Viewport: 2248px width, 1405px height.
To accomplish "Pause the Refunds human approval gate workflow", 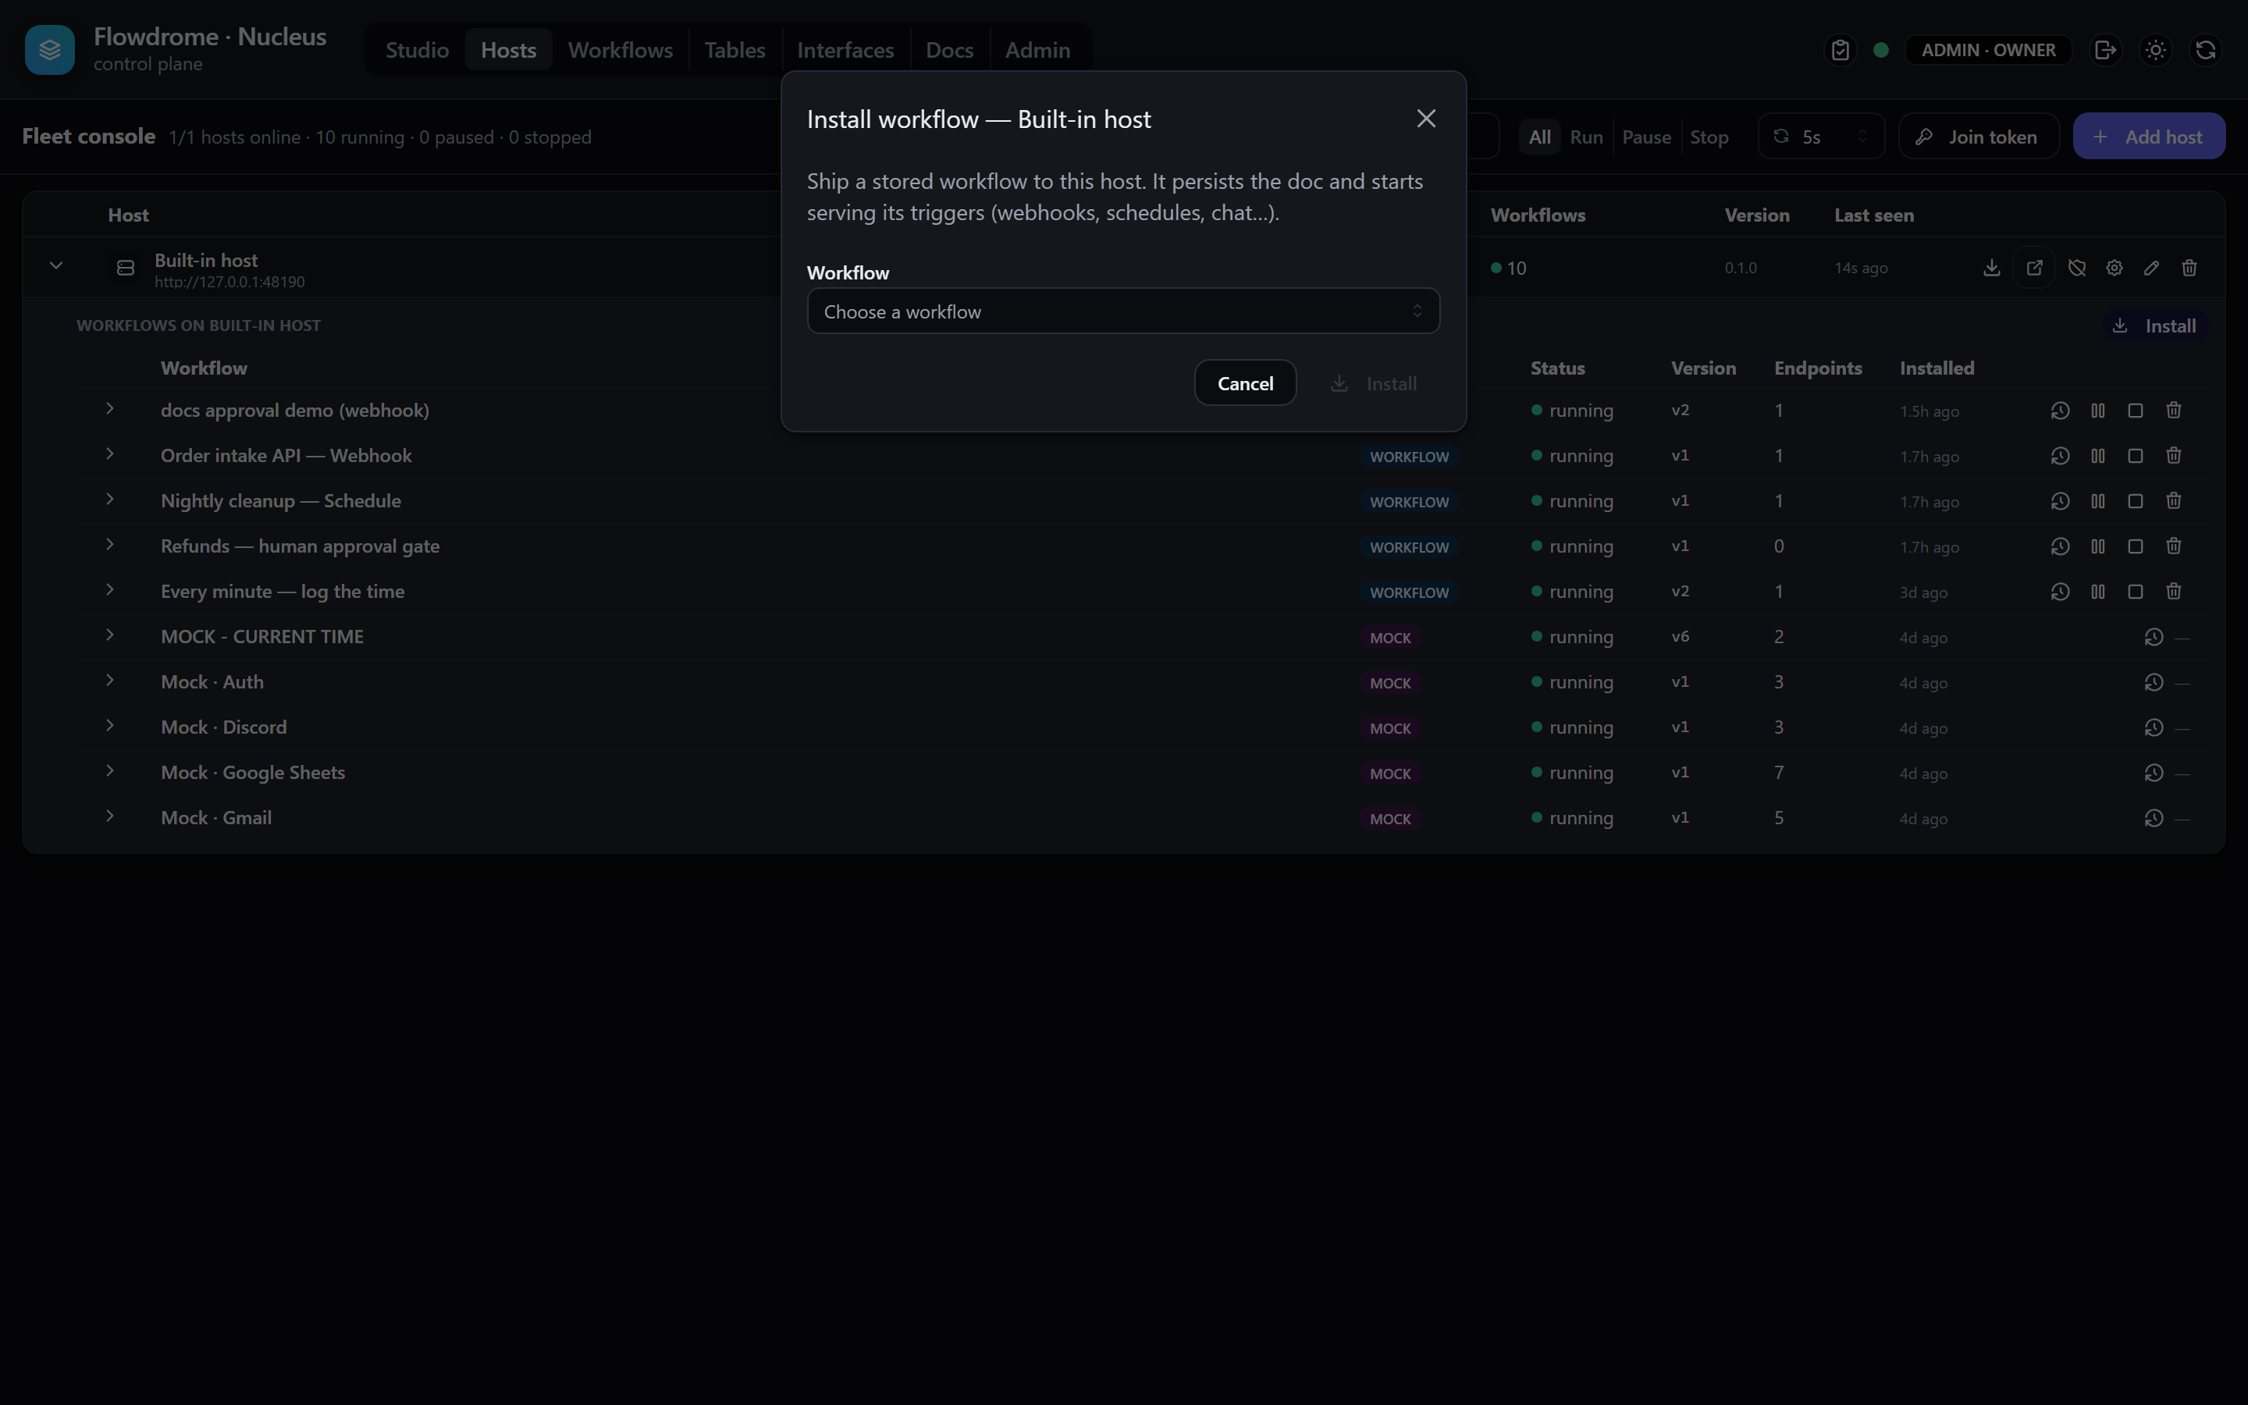I will coord(2097,546).
